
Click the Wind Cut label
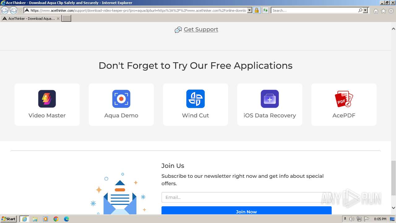point(196,116)
